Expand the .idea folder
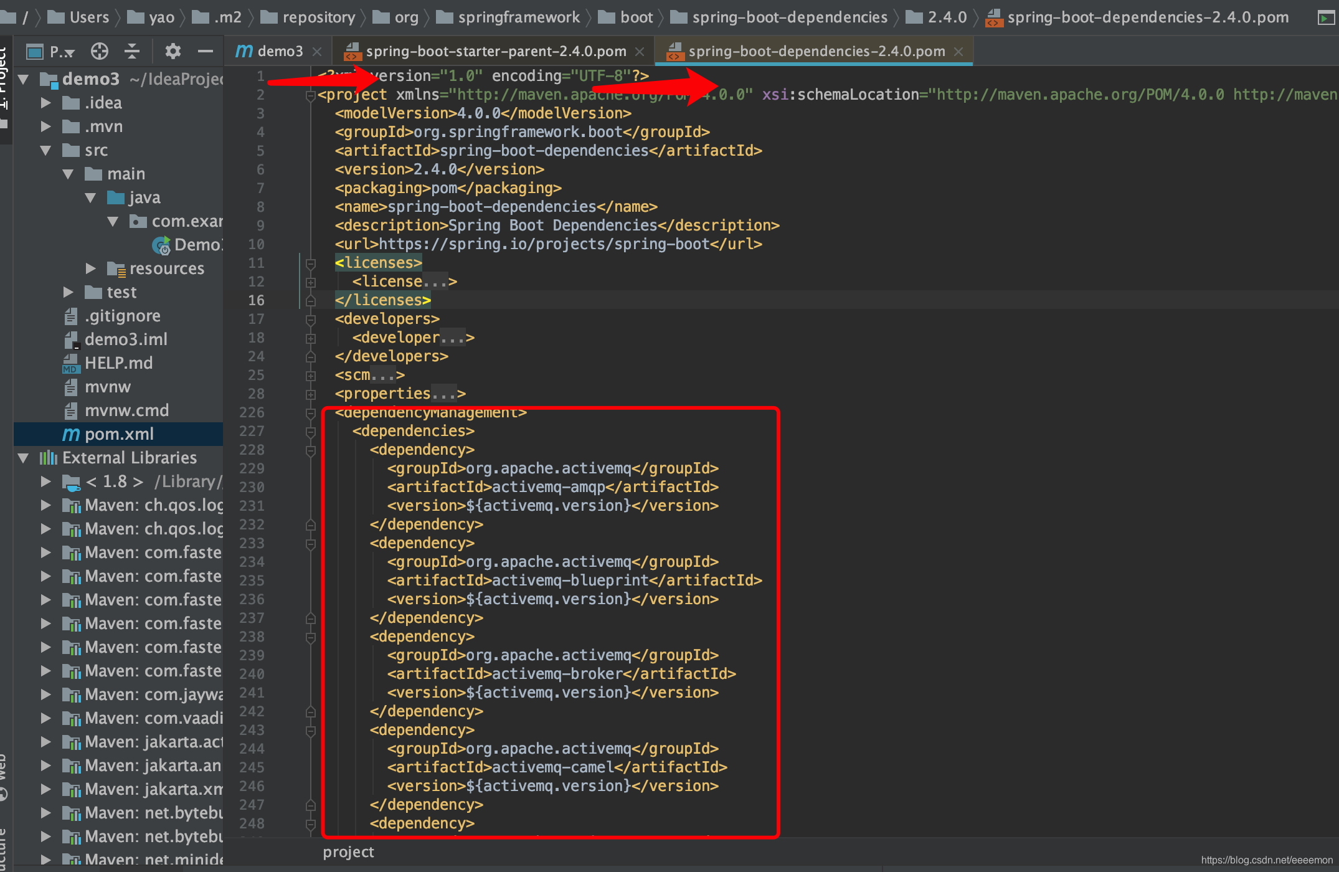 pos(45,103)
